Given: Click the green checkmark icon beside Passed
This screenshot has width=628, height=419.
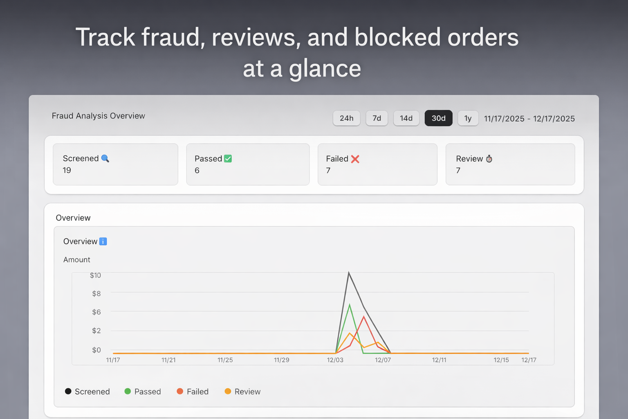Looking at the screenshot, I should coord(228,158).
